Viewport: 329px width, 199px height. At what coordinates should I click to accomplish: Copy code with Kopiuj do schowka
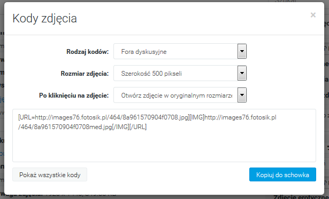pos(282,174)
